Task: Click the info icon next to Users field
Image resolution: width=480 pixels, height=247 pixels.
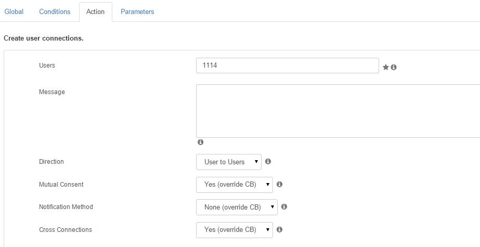Action: pyautogui.click(x=394, y=67)
